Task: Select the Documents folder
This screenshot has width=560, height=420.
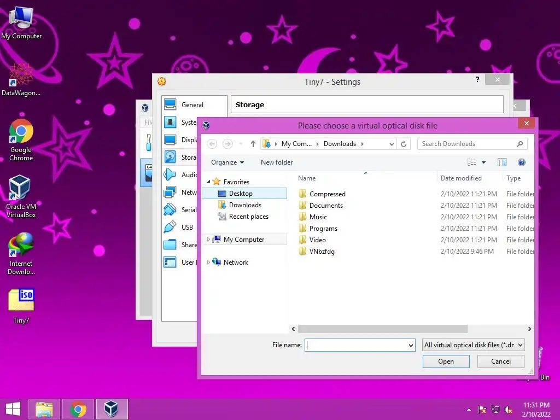Action: (326, 206)
